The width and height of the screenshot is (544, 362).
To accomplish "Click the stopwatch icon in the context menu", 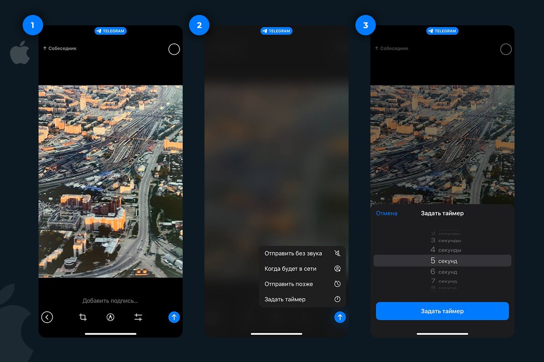I will (x=337, y=299).
